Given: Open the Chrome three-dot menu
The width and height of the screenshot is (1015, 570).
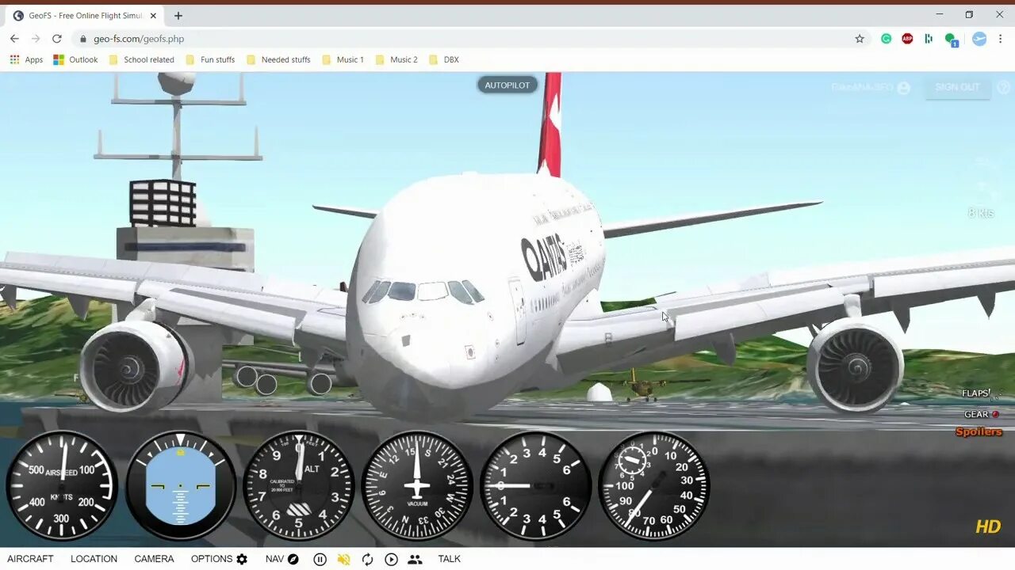Looking at the screenshot, I should tap(1002, 39).
